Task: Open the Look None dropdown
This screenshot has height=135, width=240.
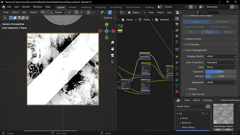Action: (221, 67)
